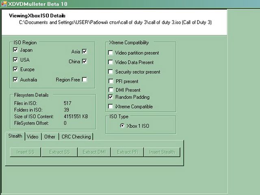
Task: Click the Extract DMI button
Action: [x=94, y=152]
